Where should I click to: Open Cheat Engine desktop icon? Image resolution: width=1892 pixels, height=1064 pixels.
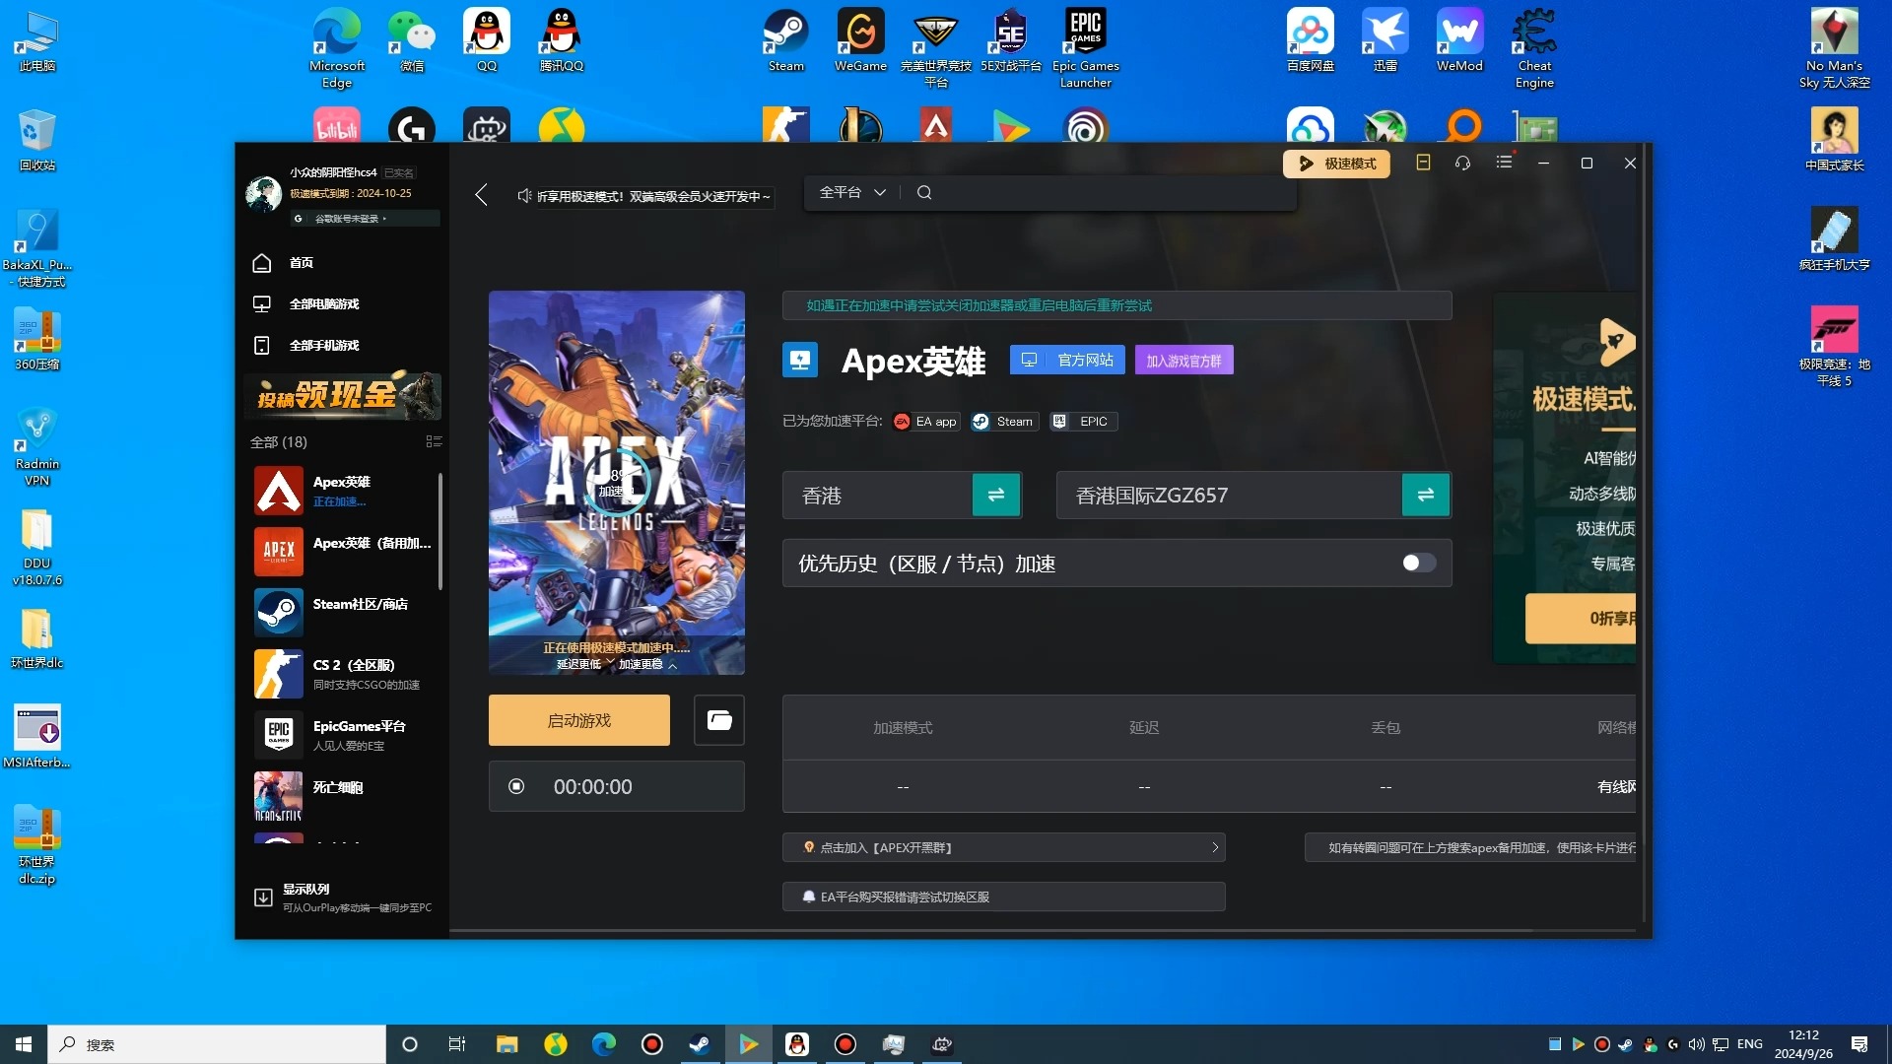coord(1534,47)
